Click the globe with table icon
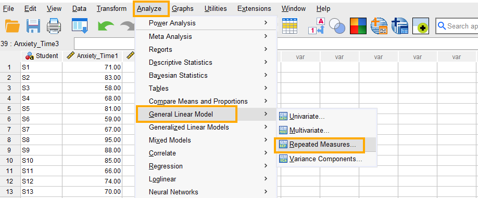Viewport: 478px width, 198px height. (x=379, y=26)
